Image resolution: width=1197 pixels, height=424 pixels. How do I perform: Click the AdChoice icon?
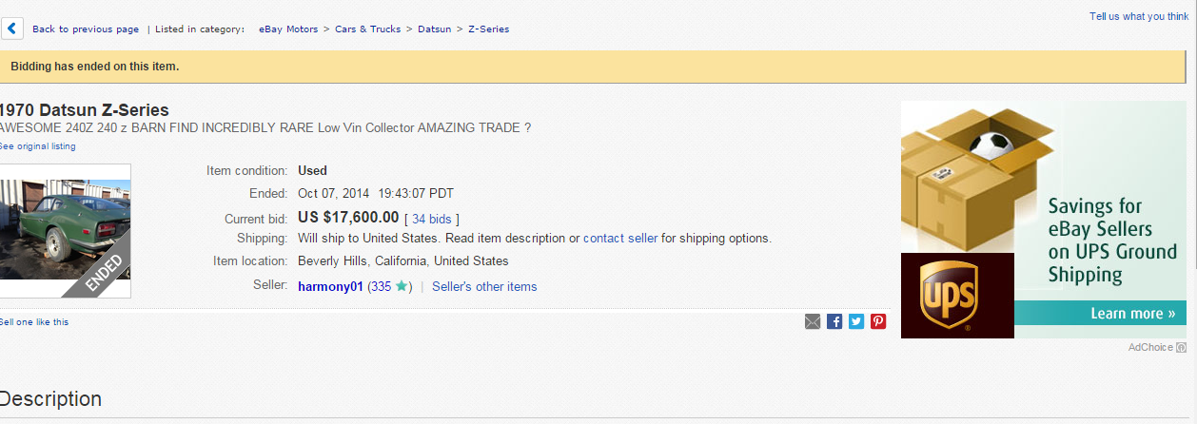(x=1182, y=347)
